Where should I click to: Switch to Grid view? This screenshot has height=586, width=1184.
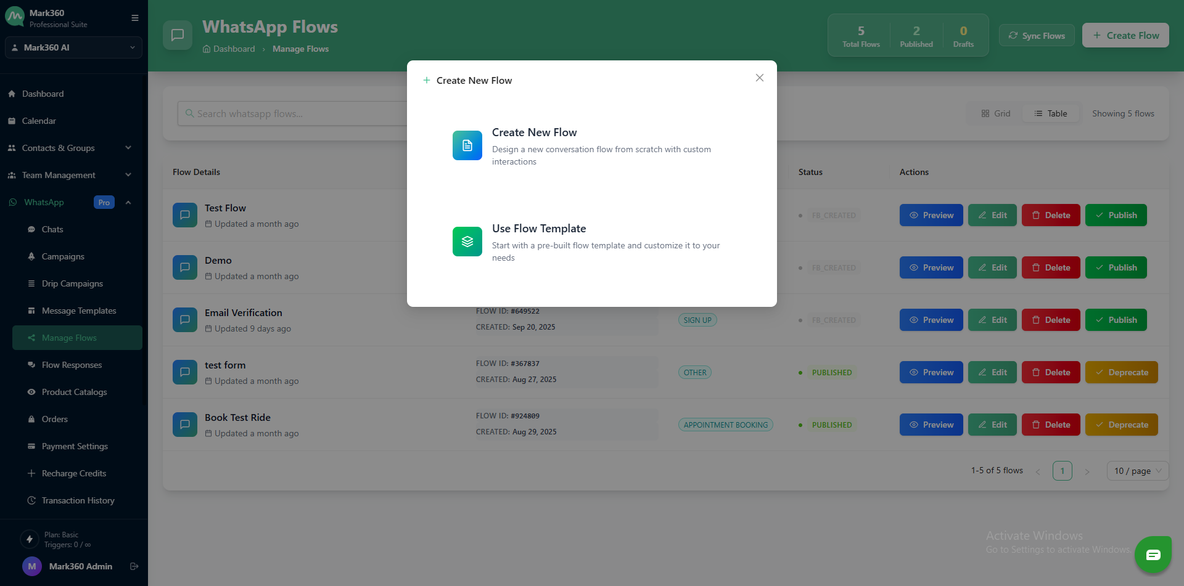(x=995, y=113)
